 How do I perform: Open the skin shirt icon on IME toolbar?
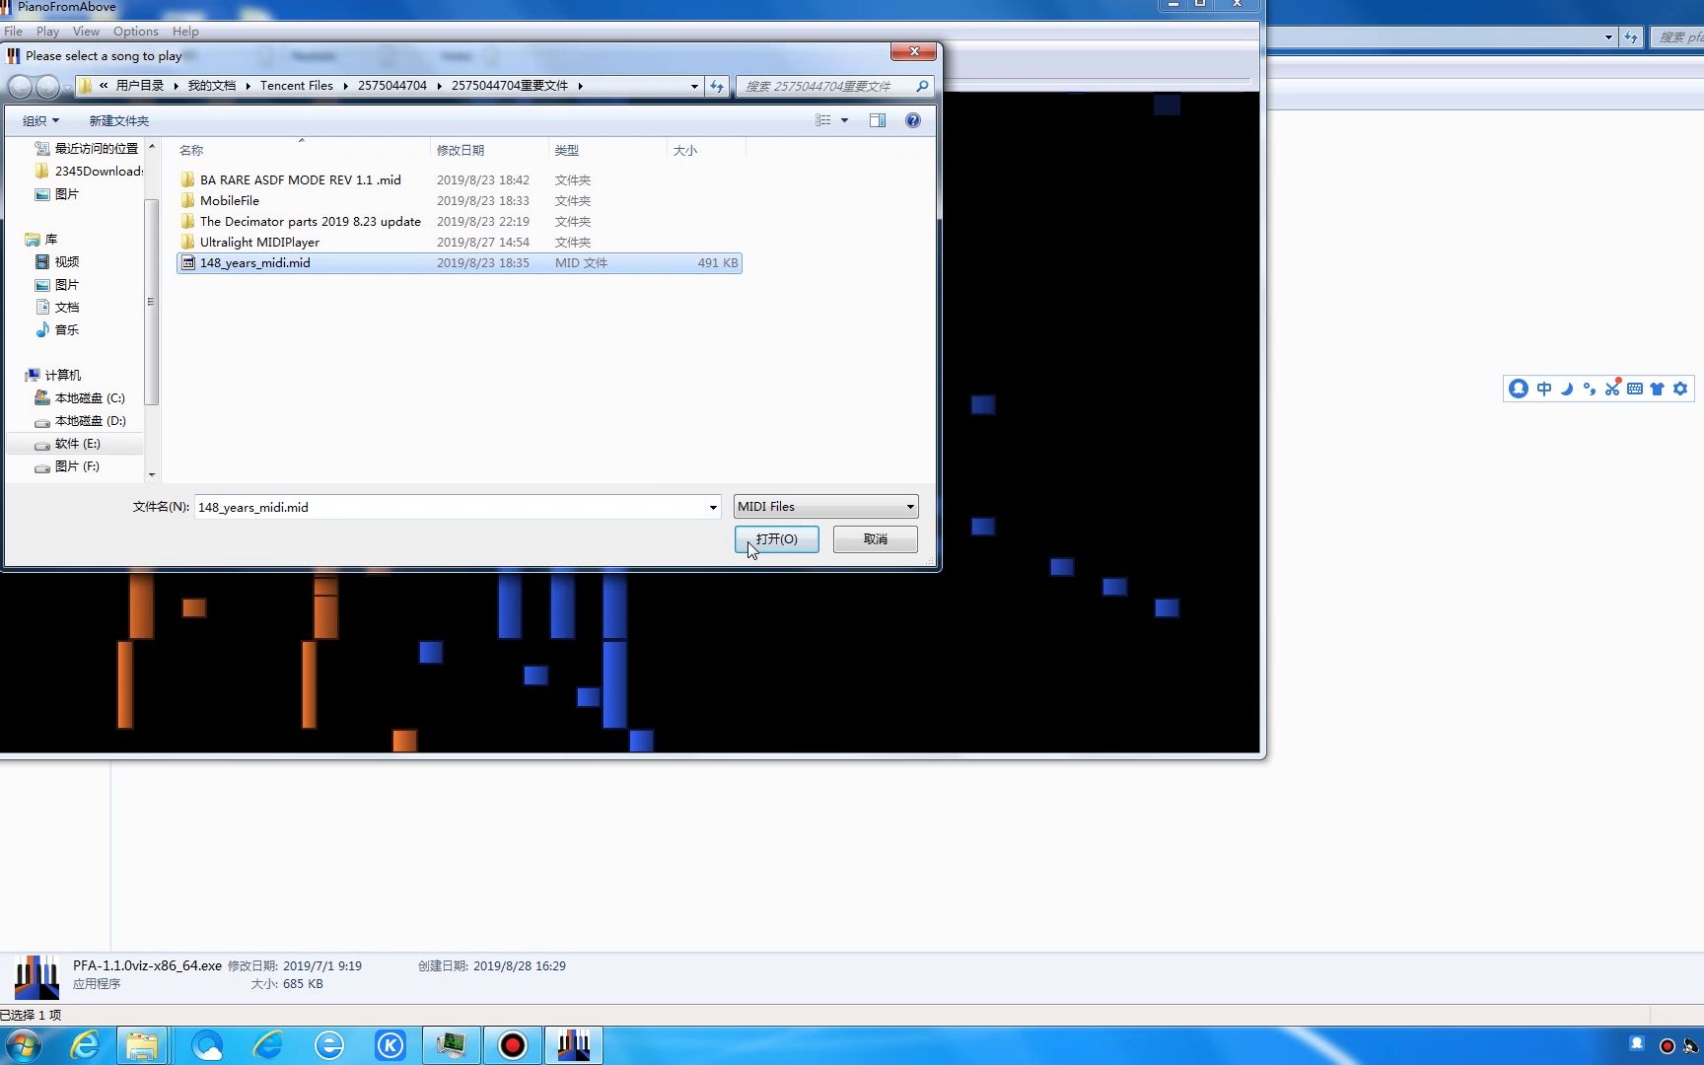(1658, 389)
